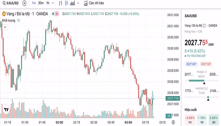Open chart settings gear on time axis
Image resolution: width=221 pixels, height=126 pixels.
tap(173, 122)
